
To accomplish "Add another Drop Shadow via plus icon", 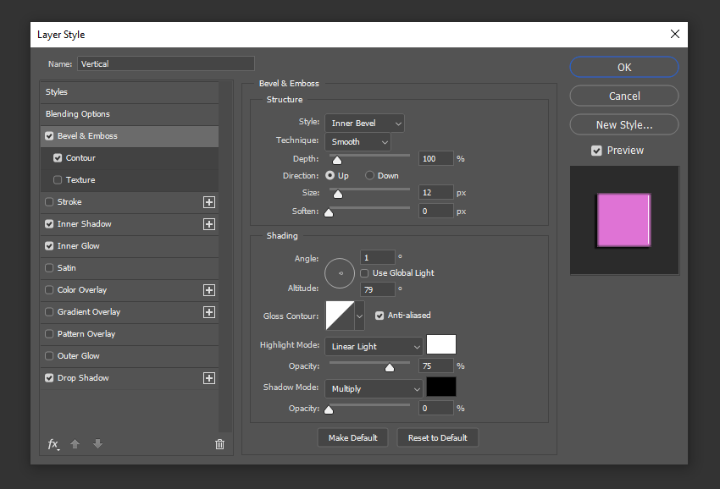I will tap(208, 377).
